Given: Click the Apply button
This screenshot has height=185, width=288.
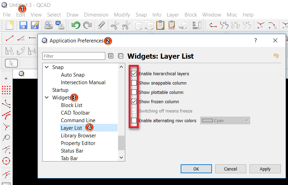Looking at the screenshot, I should point(265,169).
